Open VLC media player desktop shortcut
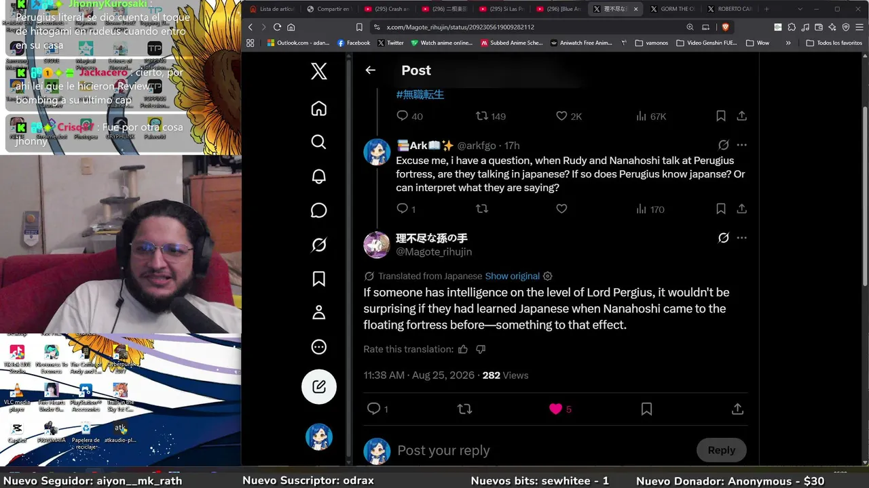Image resolution: width=869 pixels, height=488 pixels. pos(17,396)
